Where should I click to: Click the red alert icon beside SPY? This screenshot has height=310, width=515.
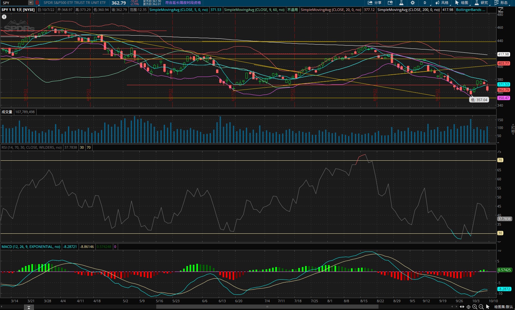[37, 3]
